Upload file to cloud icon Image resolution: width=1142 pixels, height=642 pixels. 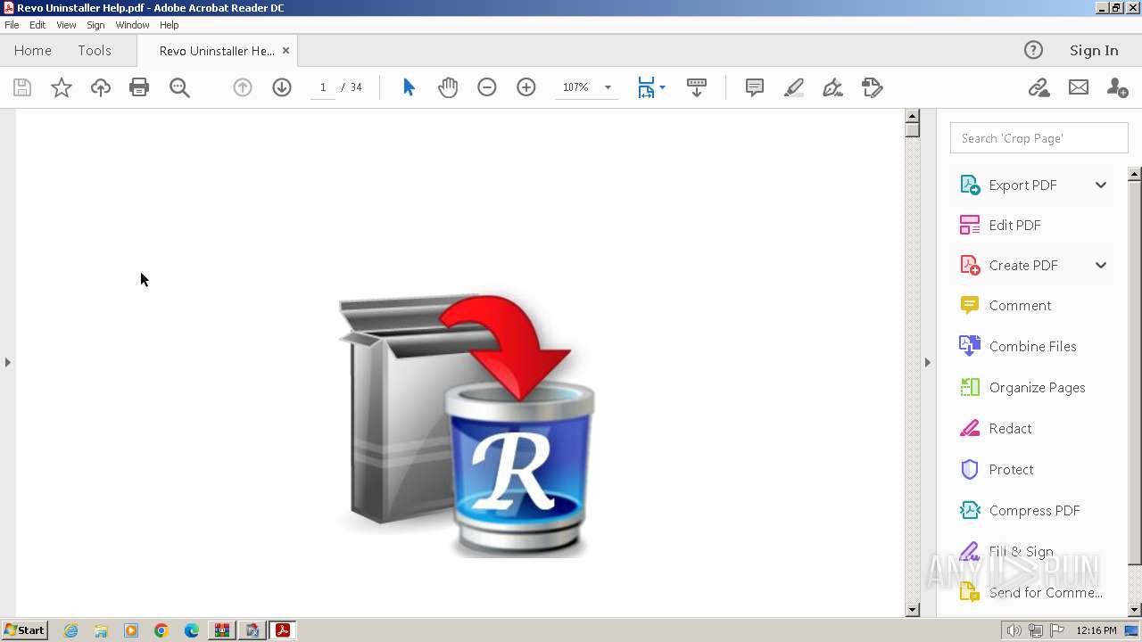[101, 87]
